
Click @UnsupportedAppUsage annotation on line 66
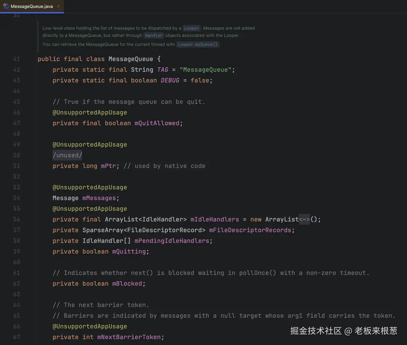click(x=90, y=326)
